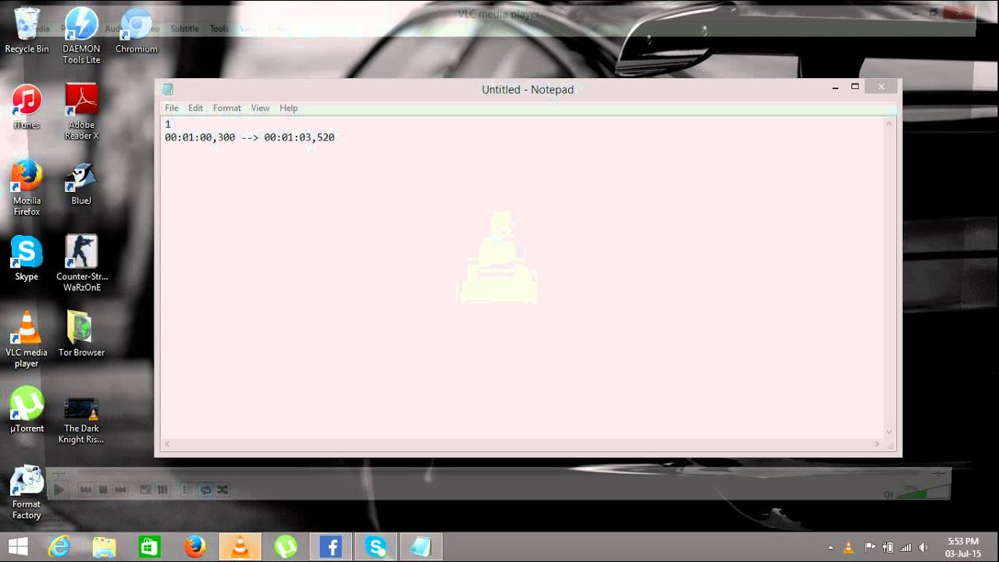The height and width of the screenshot is (562, 999).
Task: Click the Stop button in VLC
Action: coord(103,489)
